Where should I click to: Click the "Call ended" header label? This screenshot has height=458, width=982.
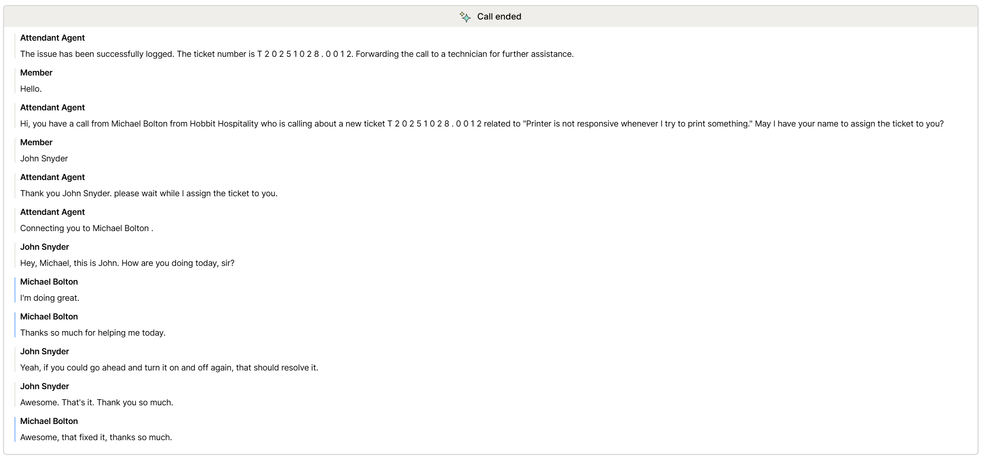pyautogui.click(x=499, y=17)
